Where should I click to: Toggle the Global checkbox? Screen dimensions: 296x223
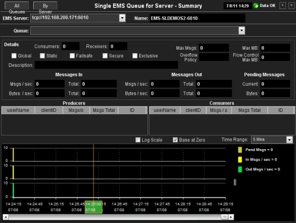pyautogui.click(x=14, y=56)
